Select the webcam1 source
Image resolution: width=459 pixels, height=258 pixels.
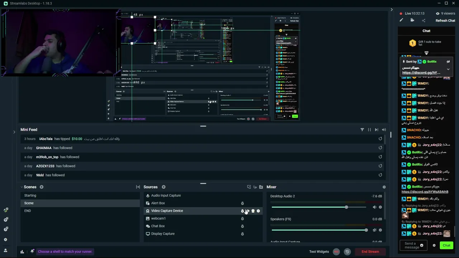tap(203, 218)
